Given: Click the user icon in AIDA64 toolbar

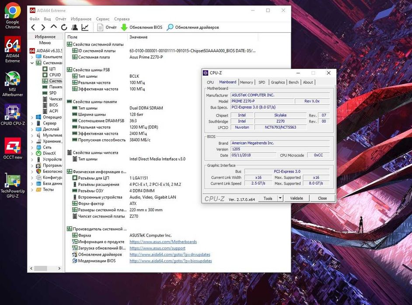Looking at the screenshot, I should (x=75, y=27).
